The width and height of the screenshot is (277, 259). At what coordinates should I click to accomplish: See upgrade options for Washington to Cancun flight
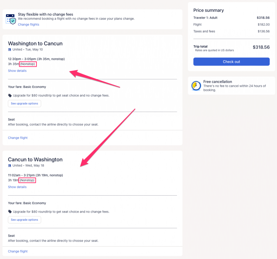pos(24,104)
